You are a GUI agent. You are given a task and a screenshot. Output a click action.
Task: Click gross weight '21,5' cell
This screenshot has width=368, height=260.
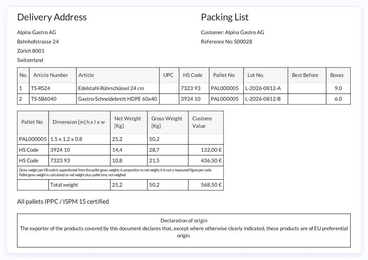pyautogui.click(x=168, y=161)
